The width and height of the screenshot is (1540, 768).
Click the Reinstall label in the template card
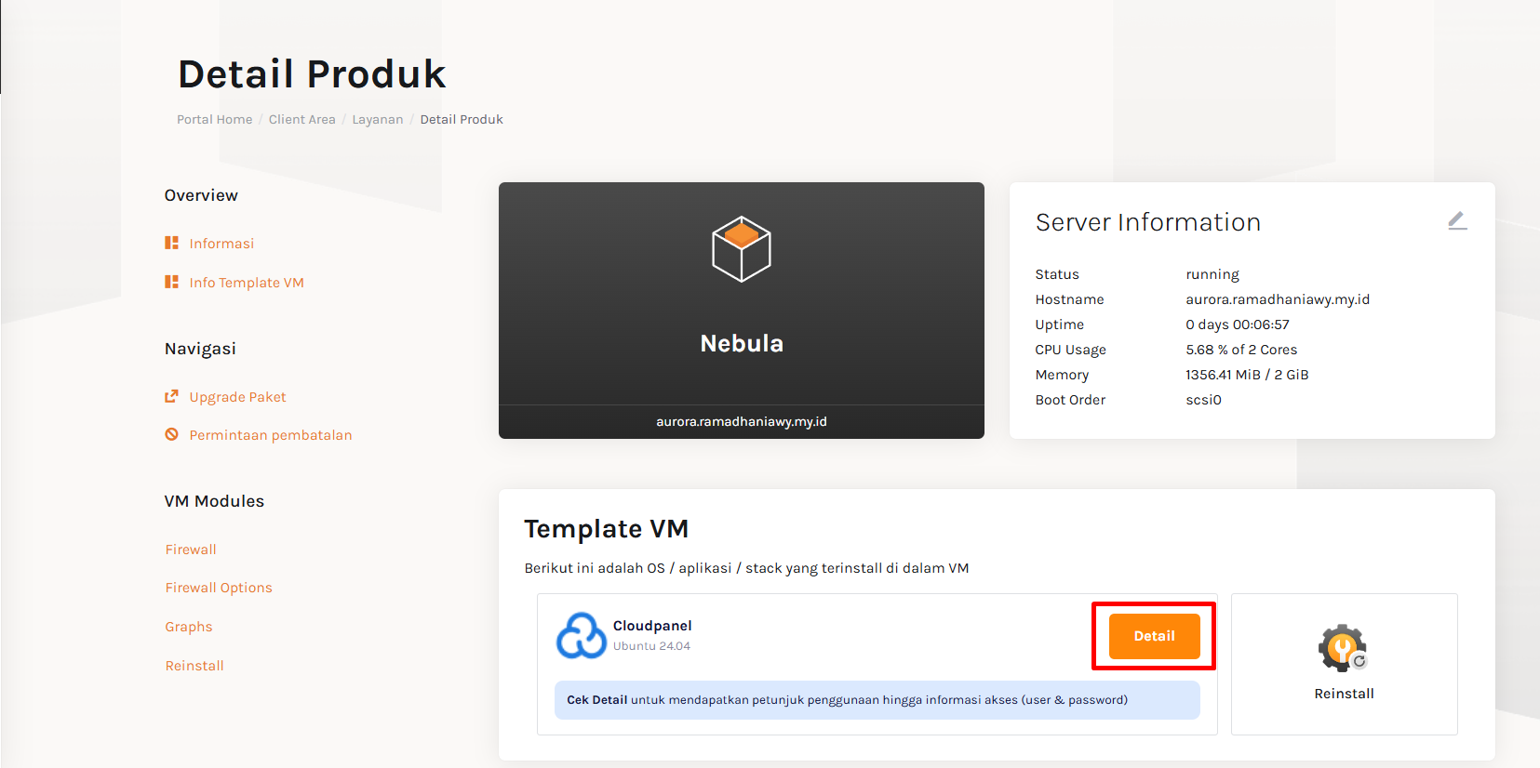click(x=1344, y=694)
